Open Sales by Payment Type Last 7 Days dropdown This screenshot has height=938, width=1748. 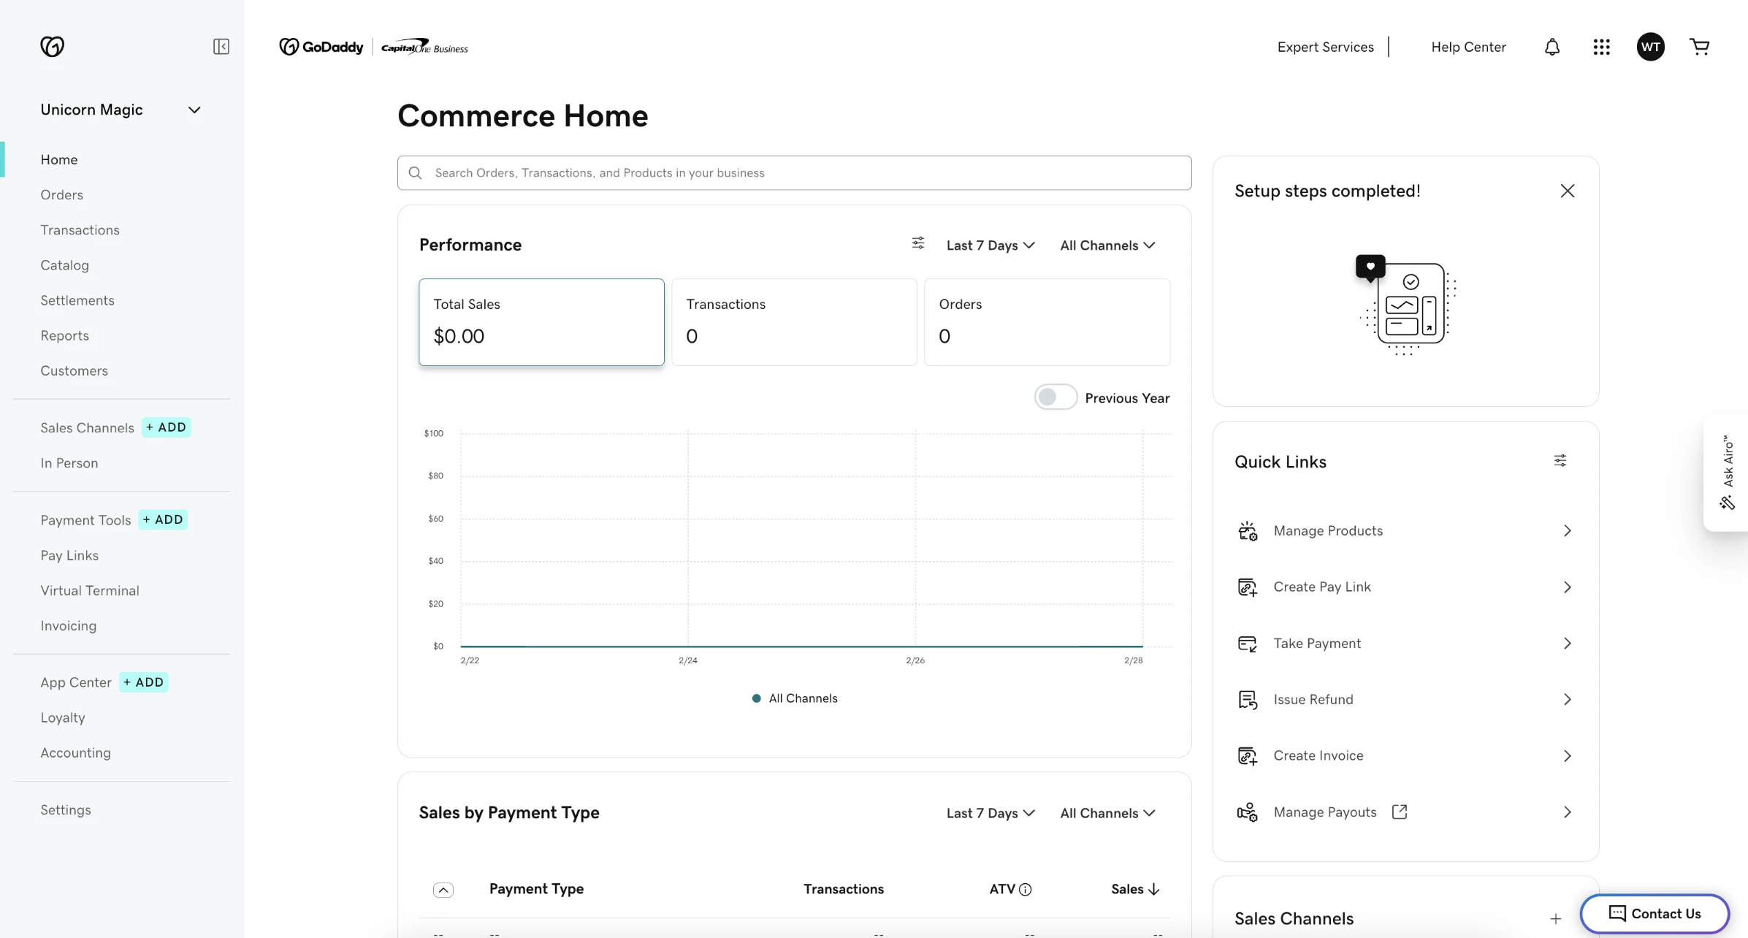coord(991,813)
